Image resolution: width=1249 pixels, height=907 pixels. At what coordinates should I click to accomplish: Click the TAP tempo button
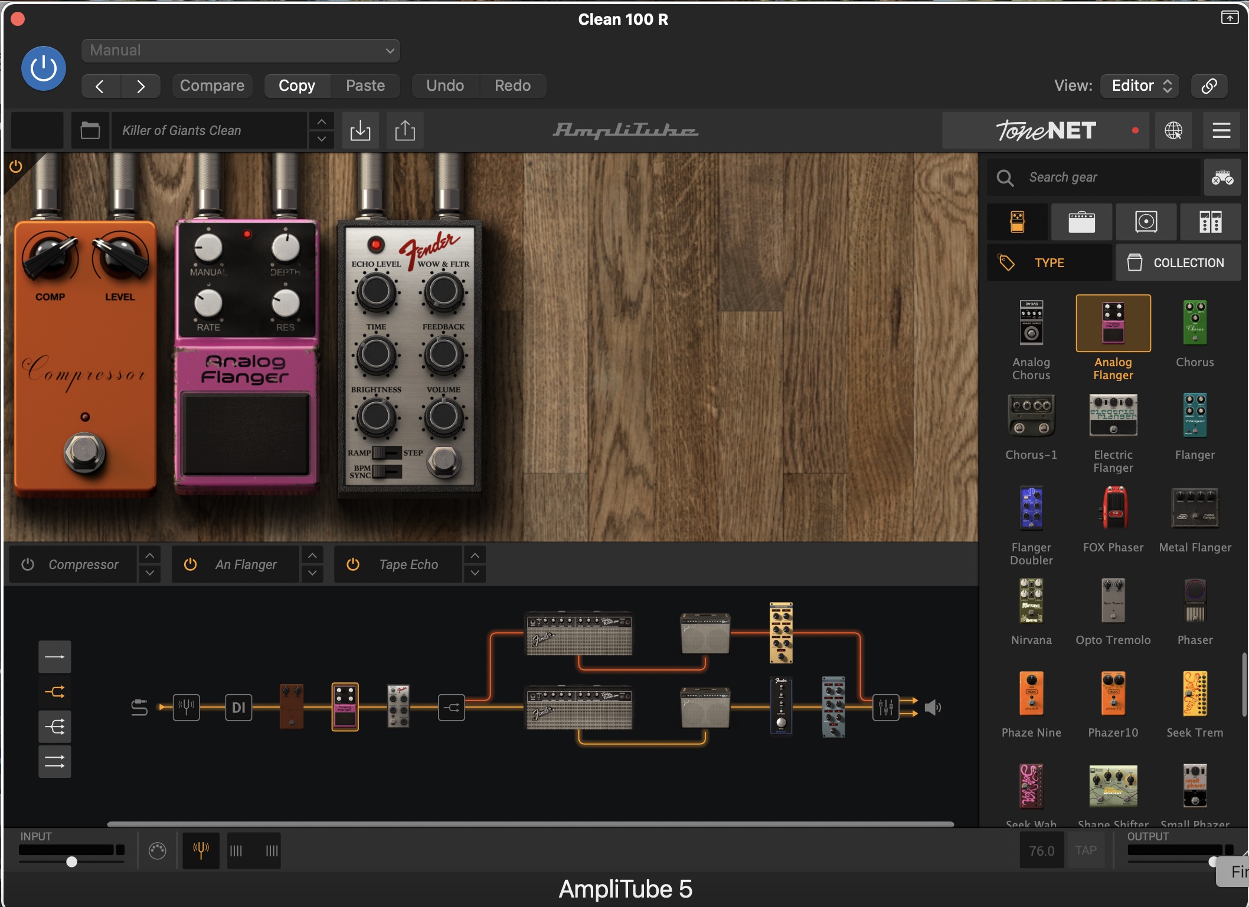pos(1085,850)
